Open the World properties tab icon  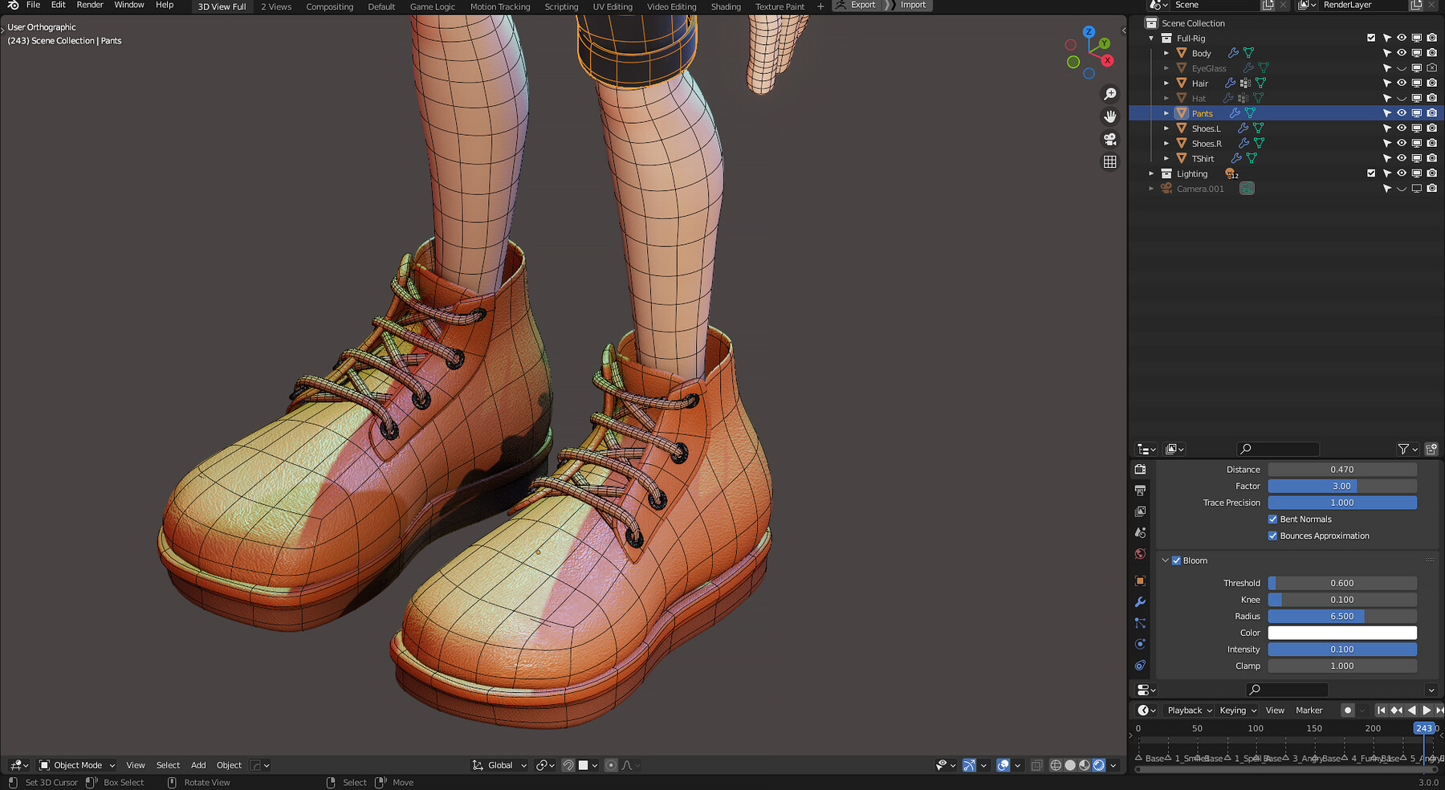1140,554
